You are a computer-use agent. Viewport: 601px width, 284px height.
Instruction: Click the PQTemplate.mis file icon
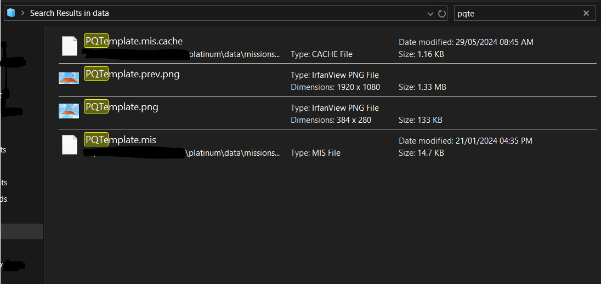pyautogui.click(x=69, y=145)
